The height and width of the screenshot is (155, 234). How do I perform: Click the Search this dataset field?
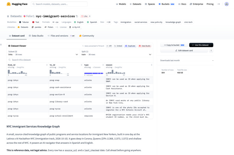click(80, 60)
